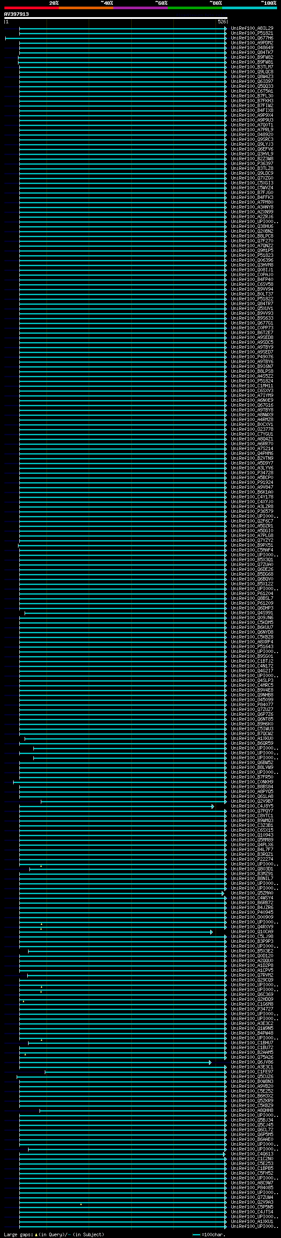Select the UniRef100_Q8W4Z3 label
This screenshot has height=1238, width=281.
(x=252, y=76)
